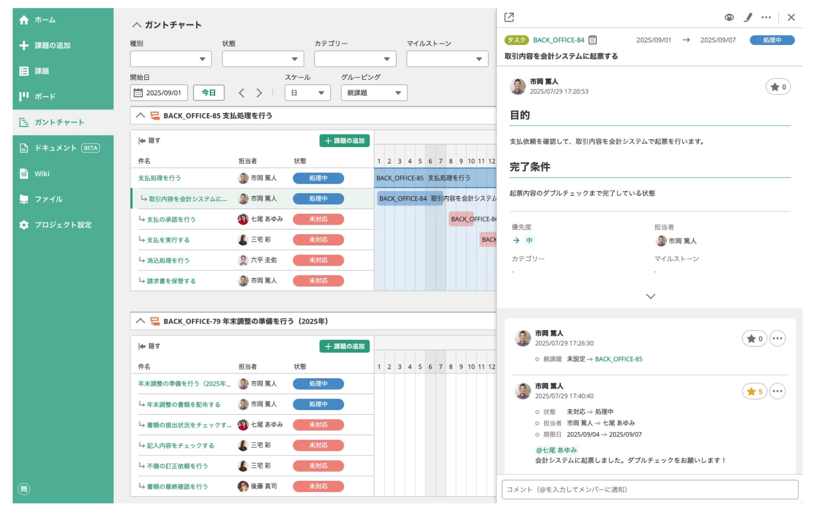Click the BACK_OFFICE-84 issue key
Screen dimensions: 815x511
click(x=558, y=40)
